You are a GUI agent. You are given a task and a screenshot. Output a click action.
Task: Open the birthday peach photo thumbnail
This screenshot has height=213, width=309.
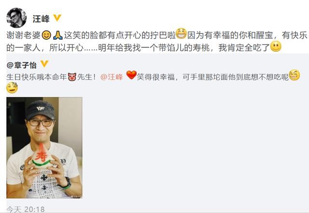click(x=44, y=148)
